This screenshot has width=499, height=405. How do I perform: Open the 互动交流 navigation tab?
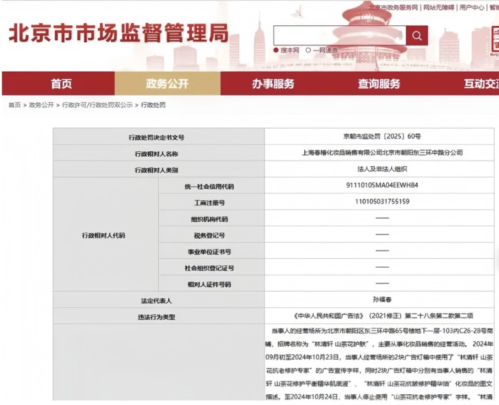[481, 84]
